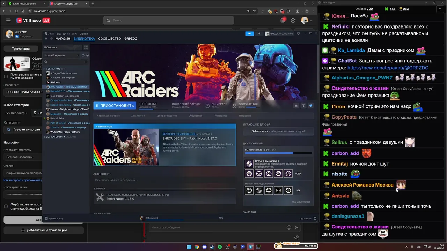Viewport: 447px width, 251px height.
Task: Click the +9 locked achievements counter
Action: [298, 190]
